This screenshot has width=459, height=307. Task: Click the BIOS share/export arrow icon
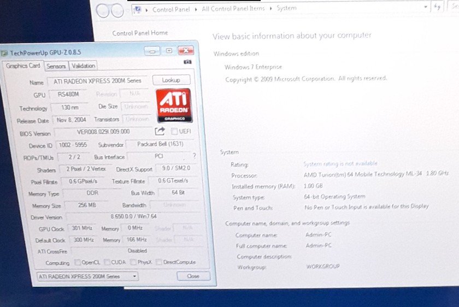[160, 131]
